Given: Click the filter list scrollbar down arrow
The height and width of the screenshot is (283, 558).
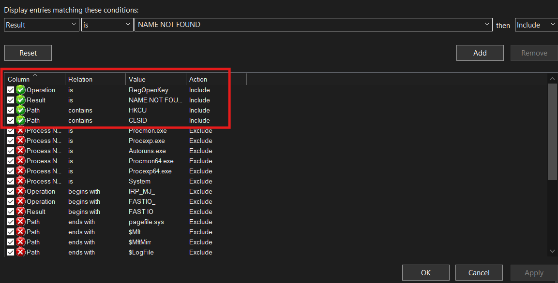Looking at the screenshot, I should [553, 251].
